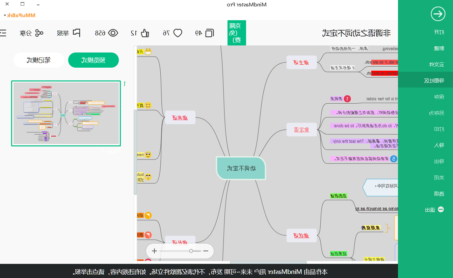Click the green 结果状语 label
The height and width of the screenshot is (278, 453).
click(x=339, y=254)
